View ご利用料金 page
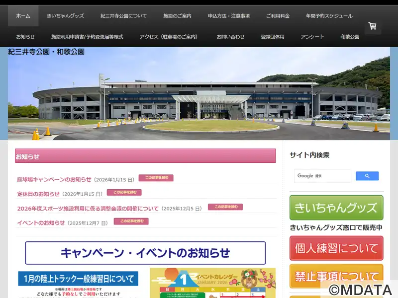 [278, 16]
